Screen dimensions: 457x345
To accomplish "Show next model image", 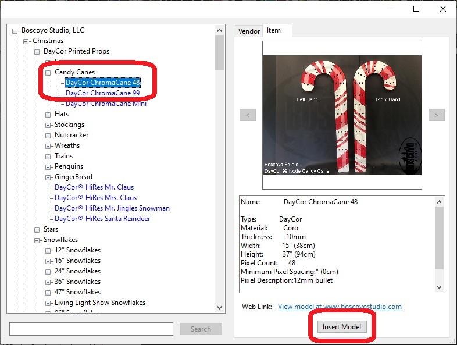I will (x=437, y=115).
